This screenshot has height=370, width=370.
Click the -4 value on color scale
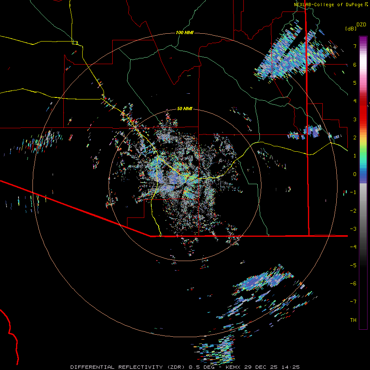[353, 247]
